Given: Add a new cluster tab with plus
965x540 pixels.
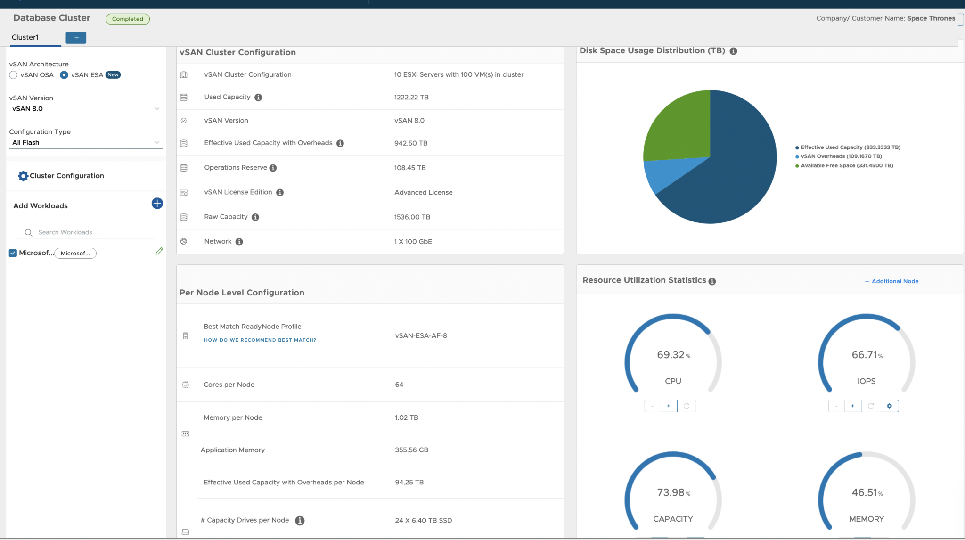Looking at the screenshot, I should pyautogui.click(x=76, y=37).
